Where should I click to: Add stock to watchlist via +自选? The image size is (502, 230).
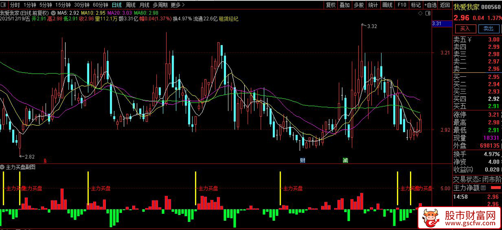(430, 5)
